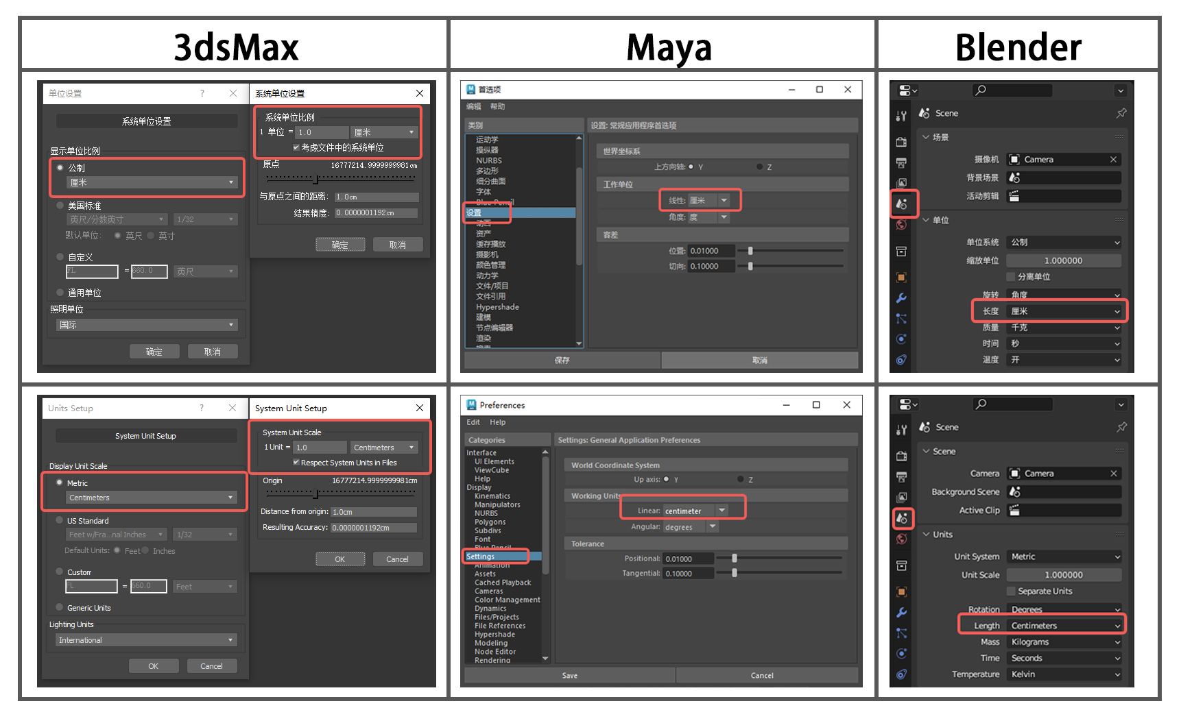The image size is (1181, 721).
Task: Open Centimeters dropdown in System Unit Setup
Action: click(x=384, y=448)
